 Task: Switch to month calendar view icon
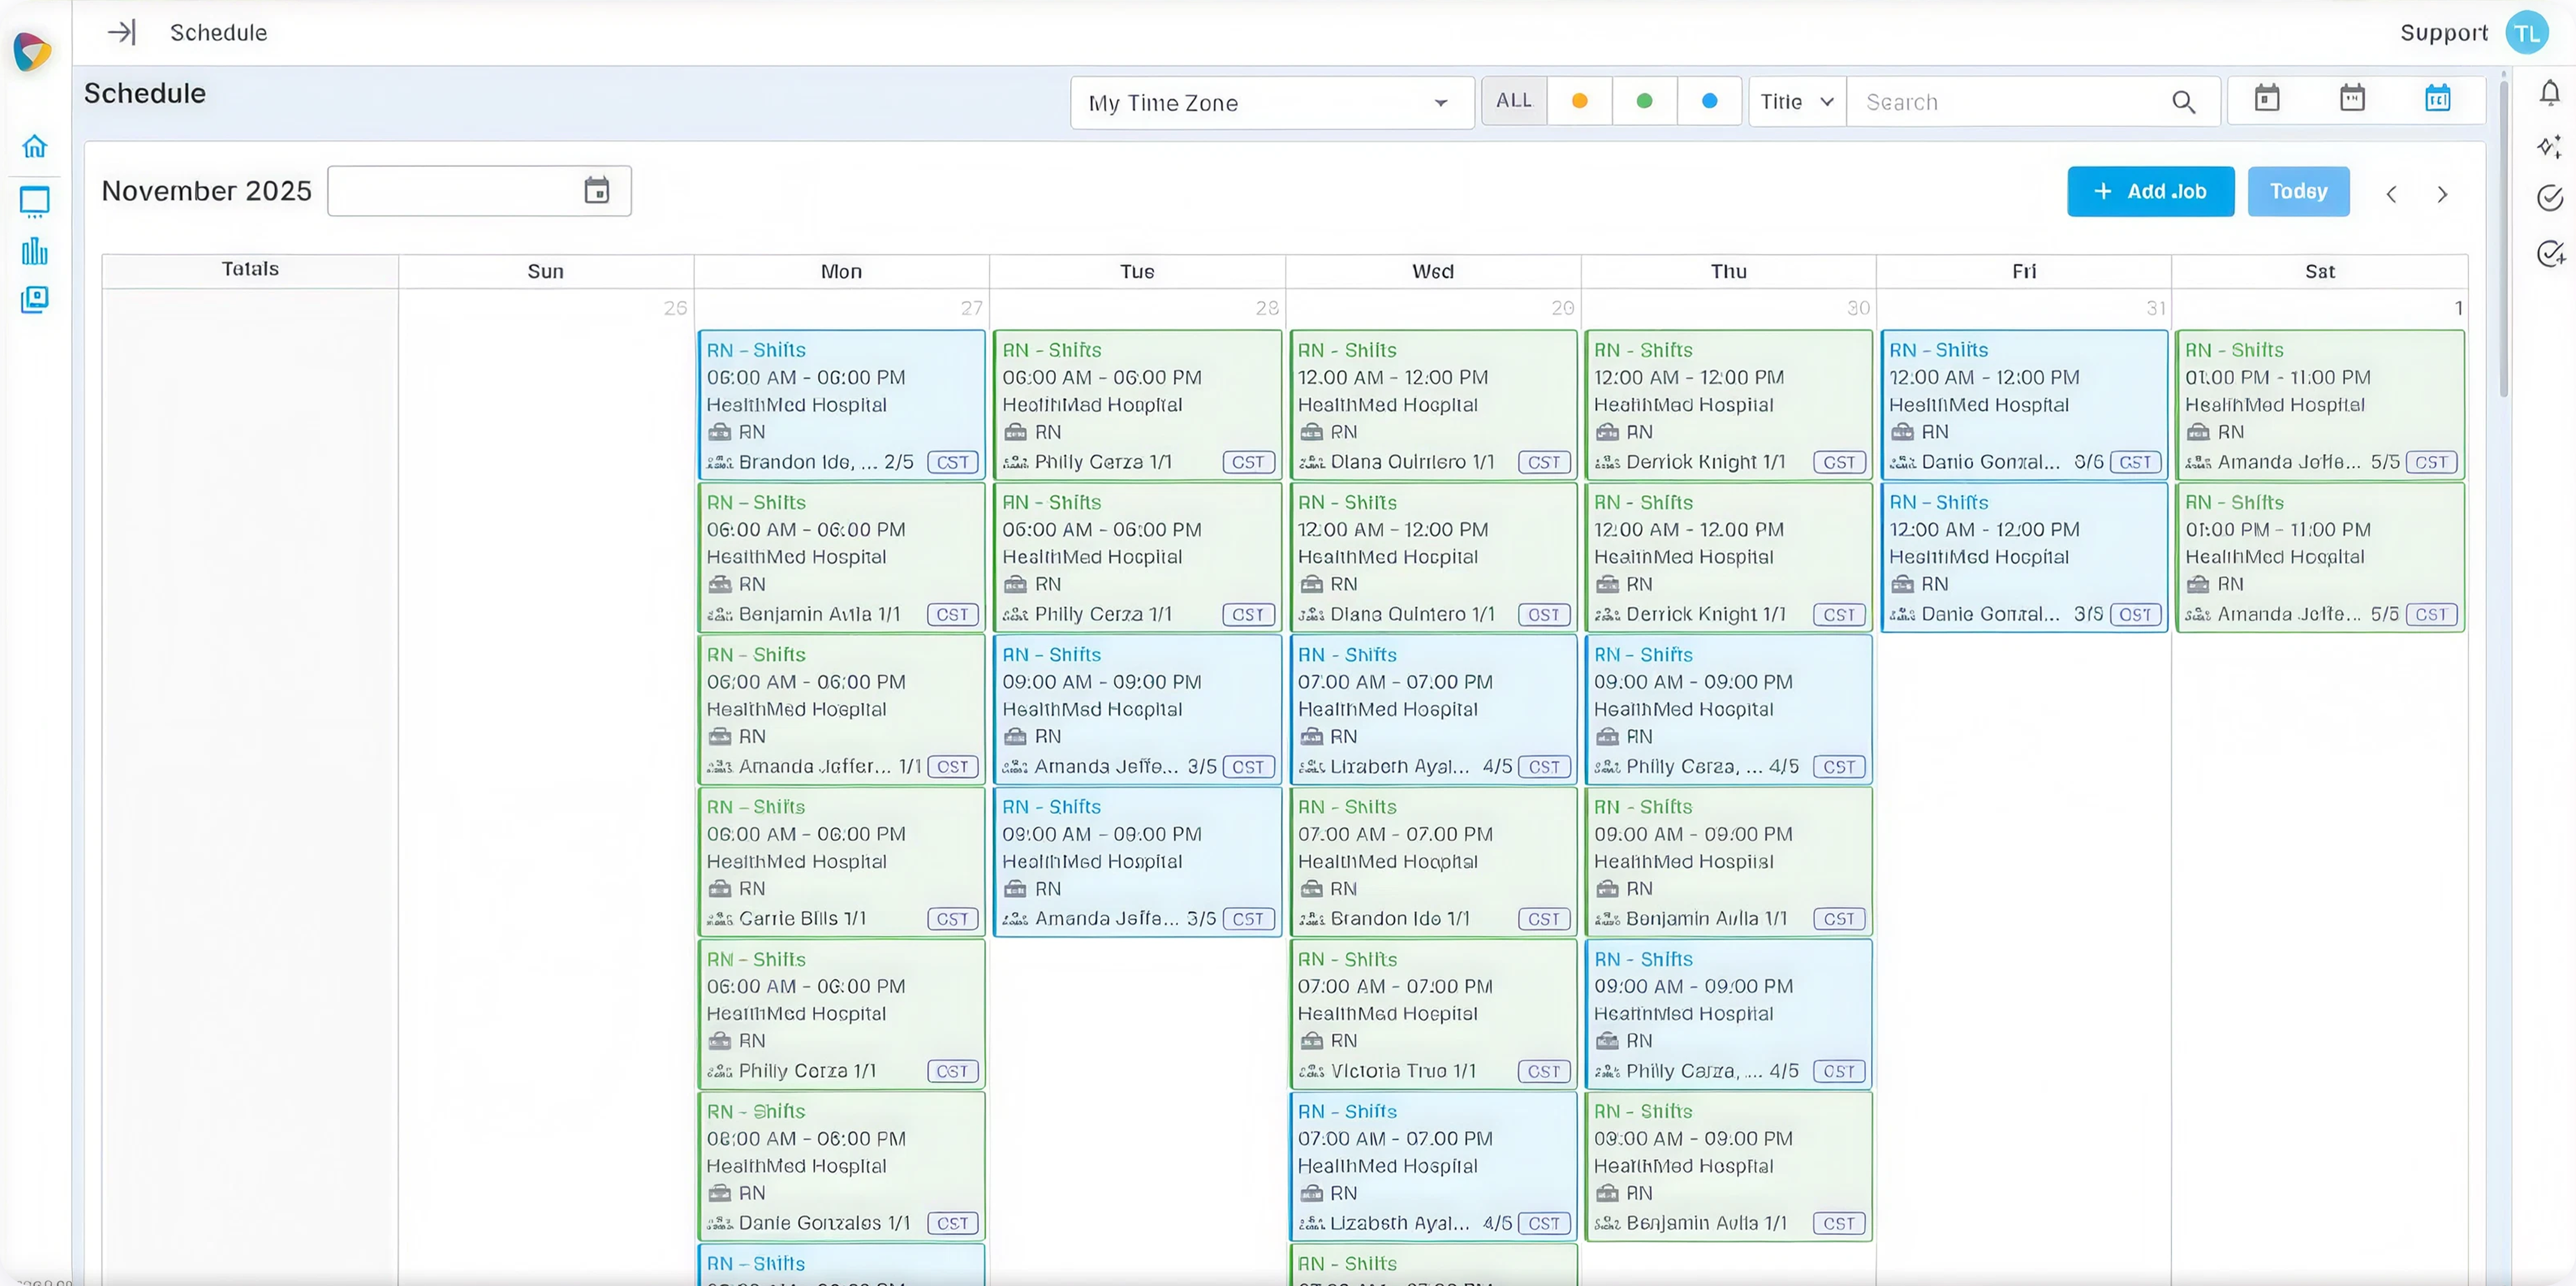2437,99
